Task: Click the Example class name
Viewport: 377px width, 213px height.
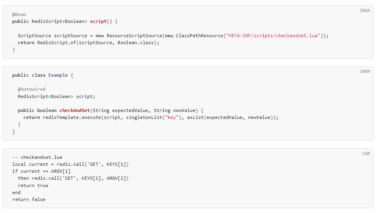Action: pyautogui.click(x=58, y=75)
